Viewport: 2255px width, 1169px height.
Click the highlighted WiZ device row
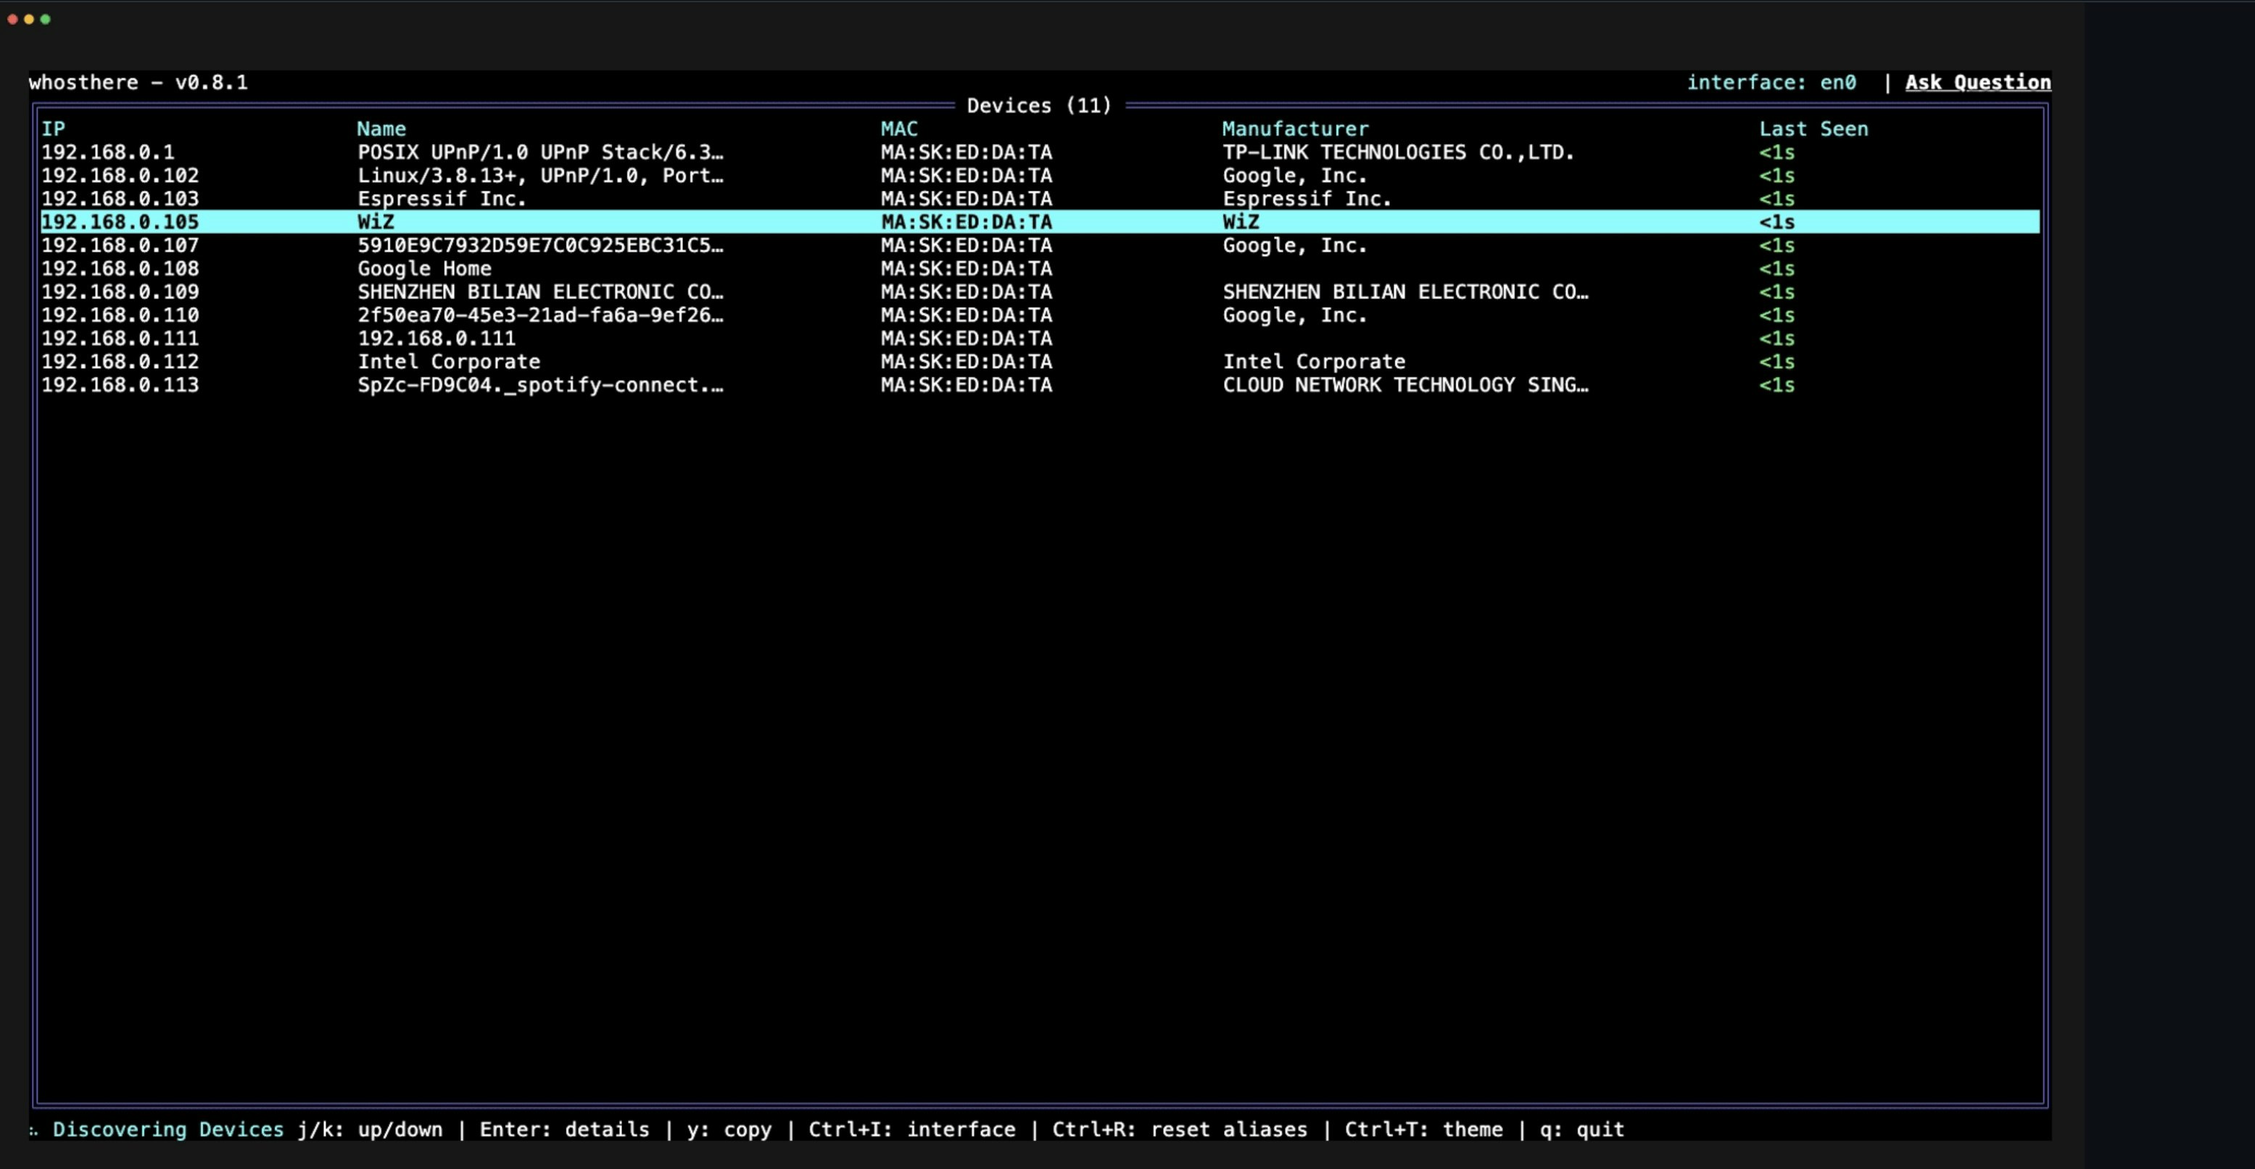tap(1040, 223)
